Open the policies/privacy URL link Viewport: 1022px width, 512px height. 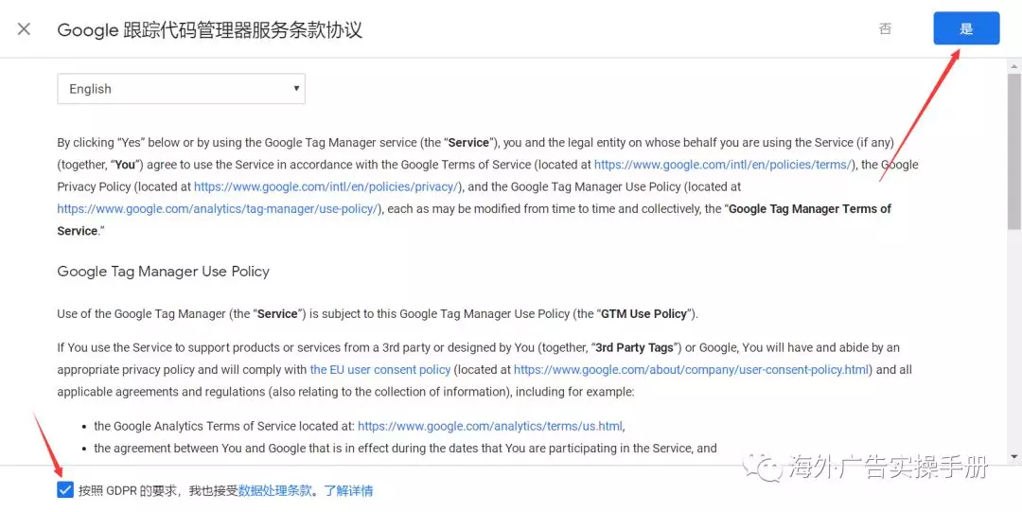tap(326, 186)
